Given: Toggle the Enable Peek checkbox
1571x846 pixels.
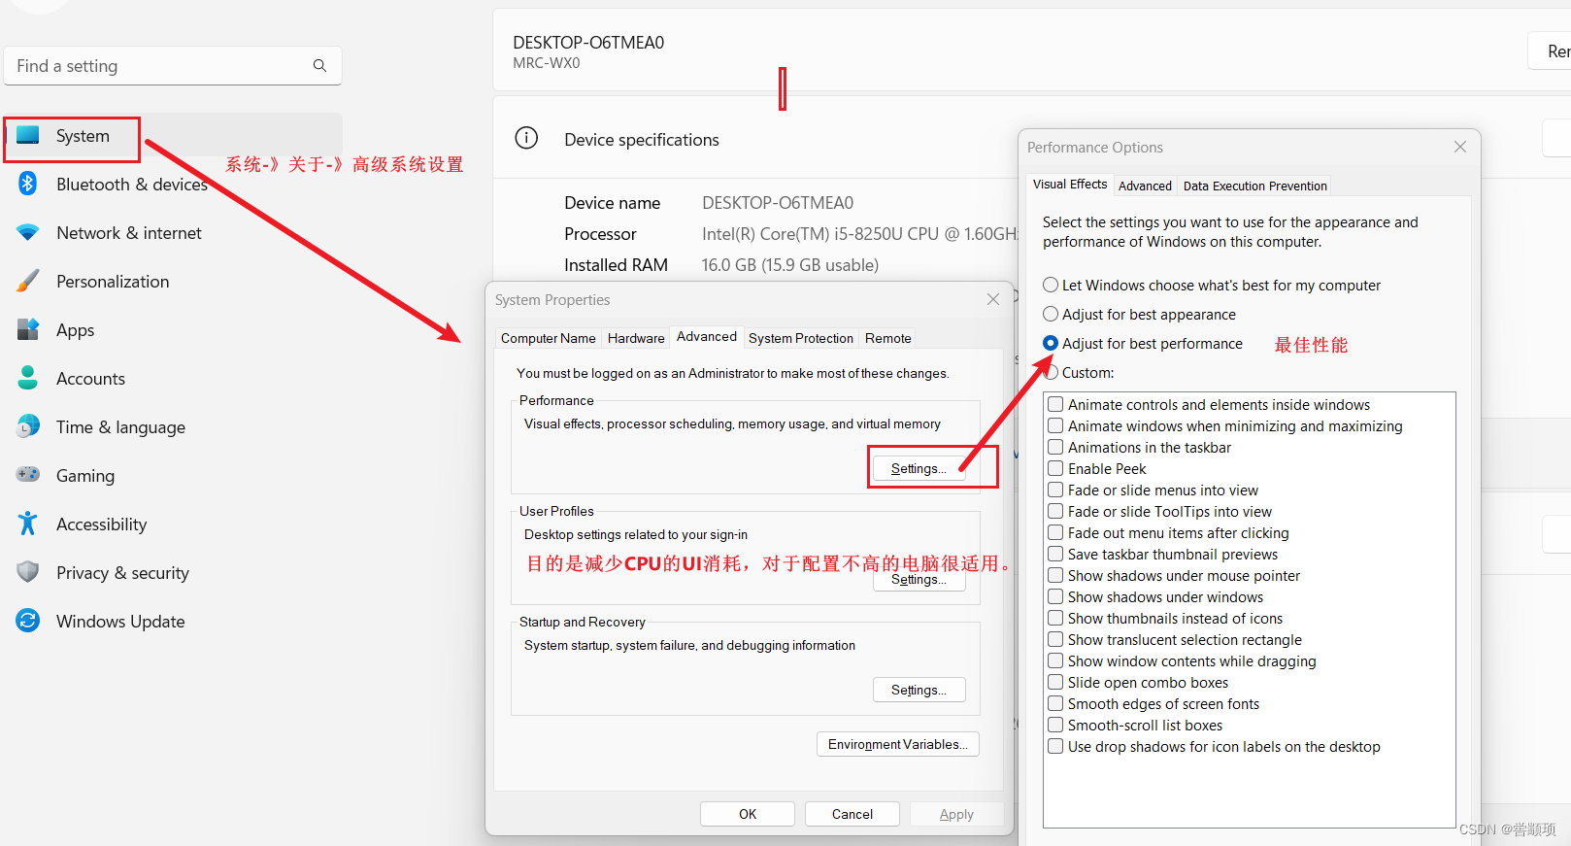Looking at the screenshot, I should tap(1055, 468).
